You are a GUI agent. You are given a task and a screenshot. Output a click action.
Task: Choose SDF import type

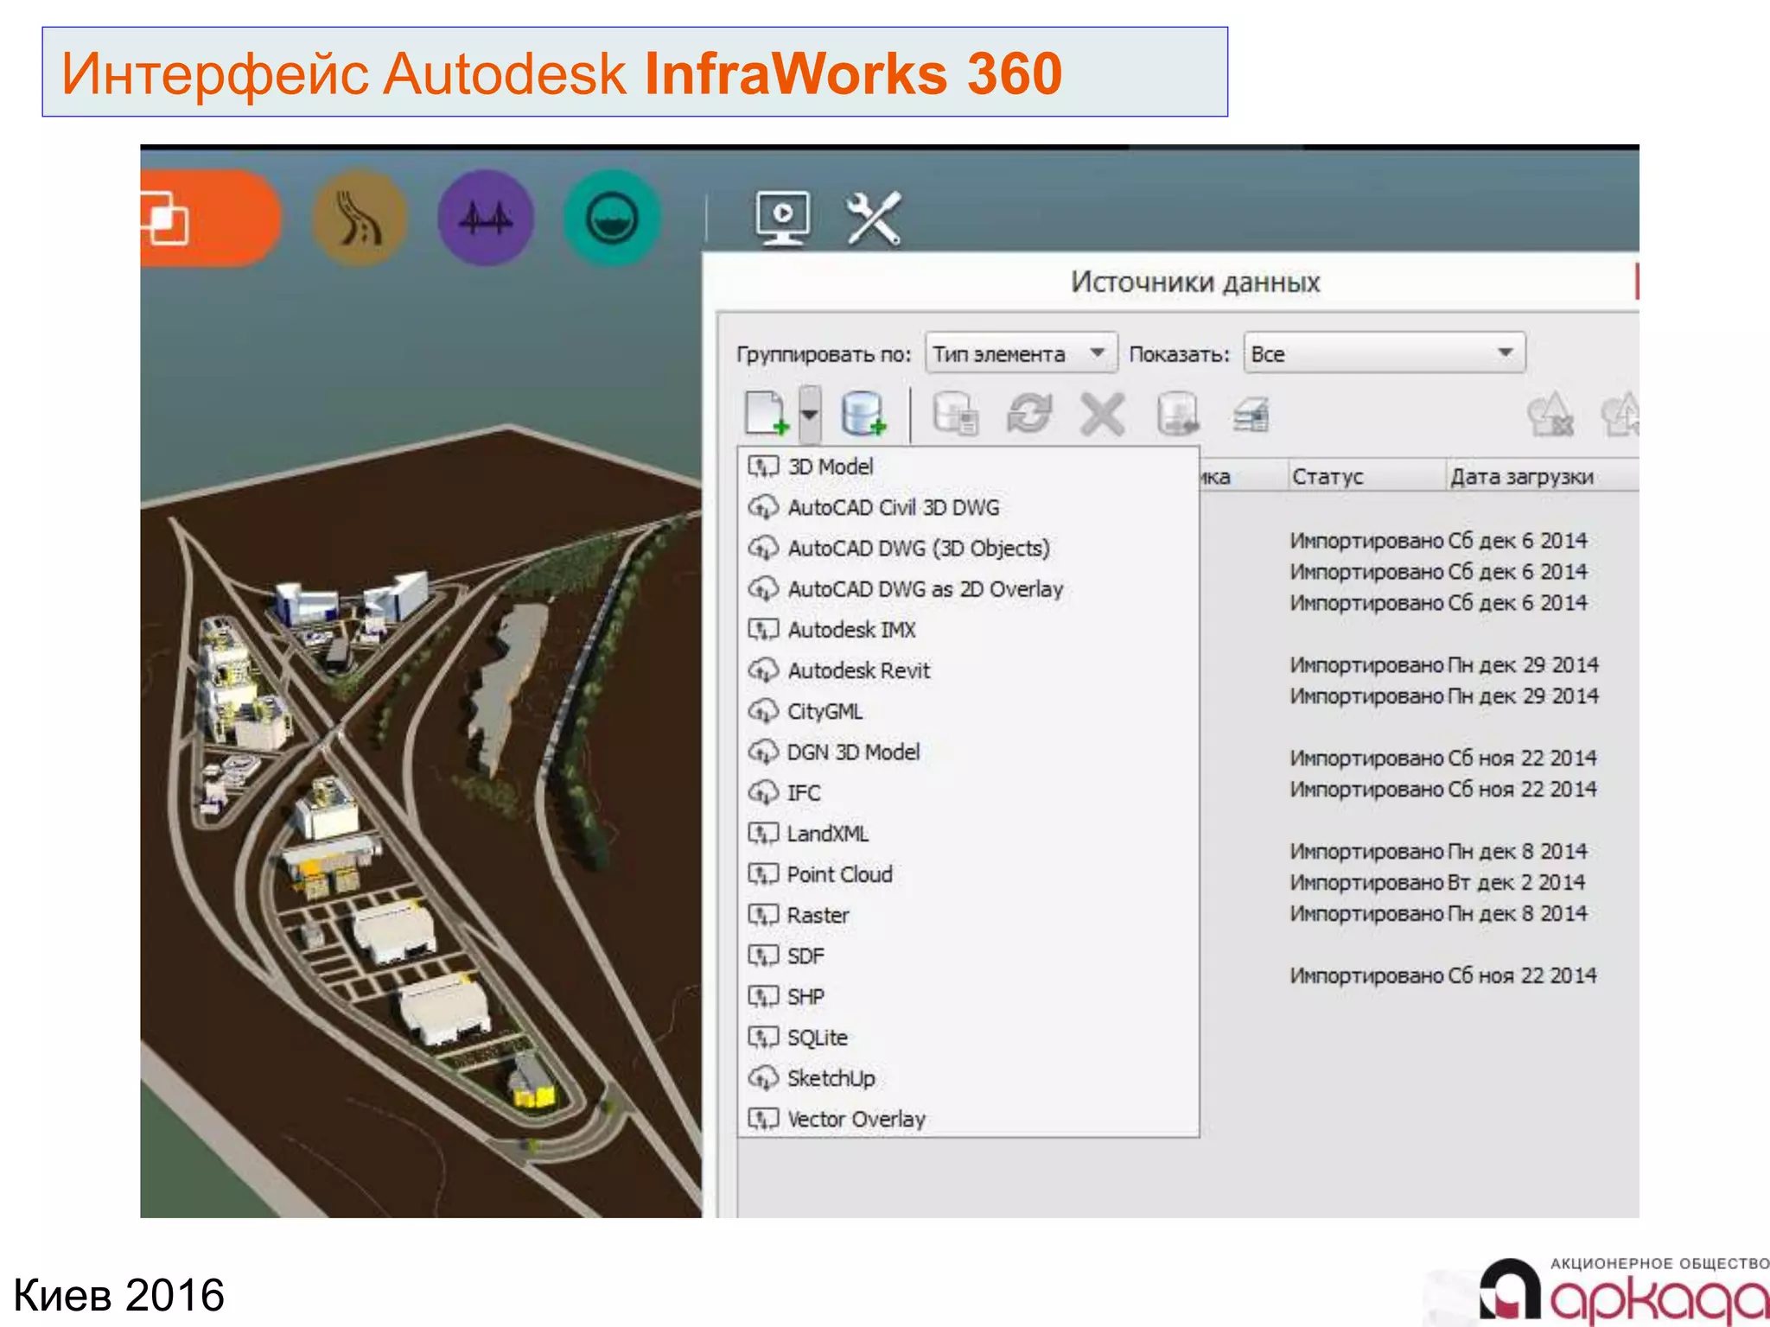pos(968,956)
